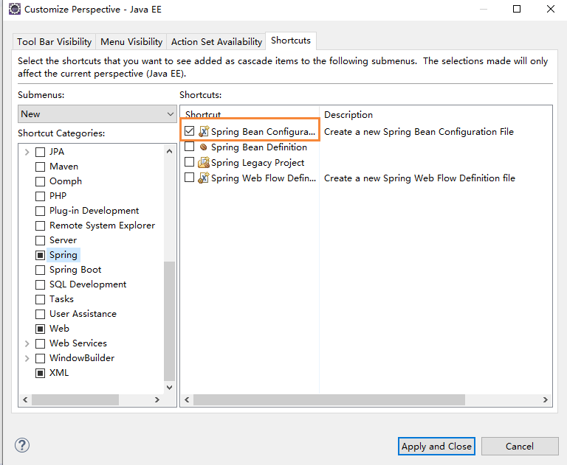The image size is (567, 465).
Task: Switch to Tool Bar Visibility tab
Action: [54, 41]
